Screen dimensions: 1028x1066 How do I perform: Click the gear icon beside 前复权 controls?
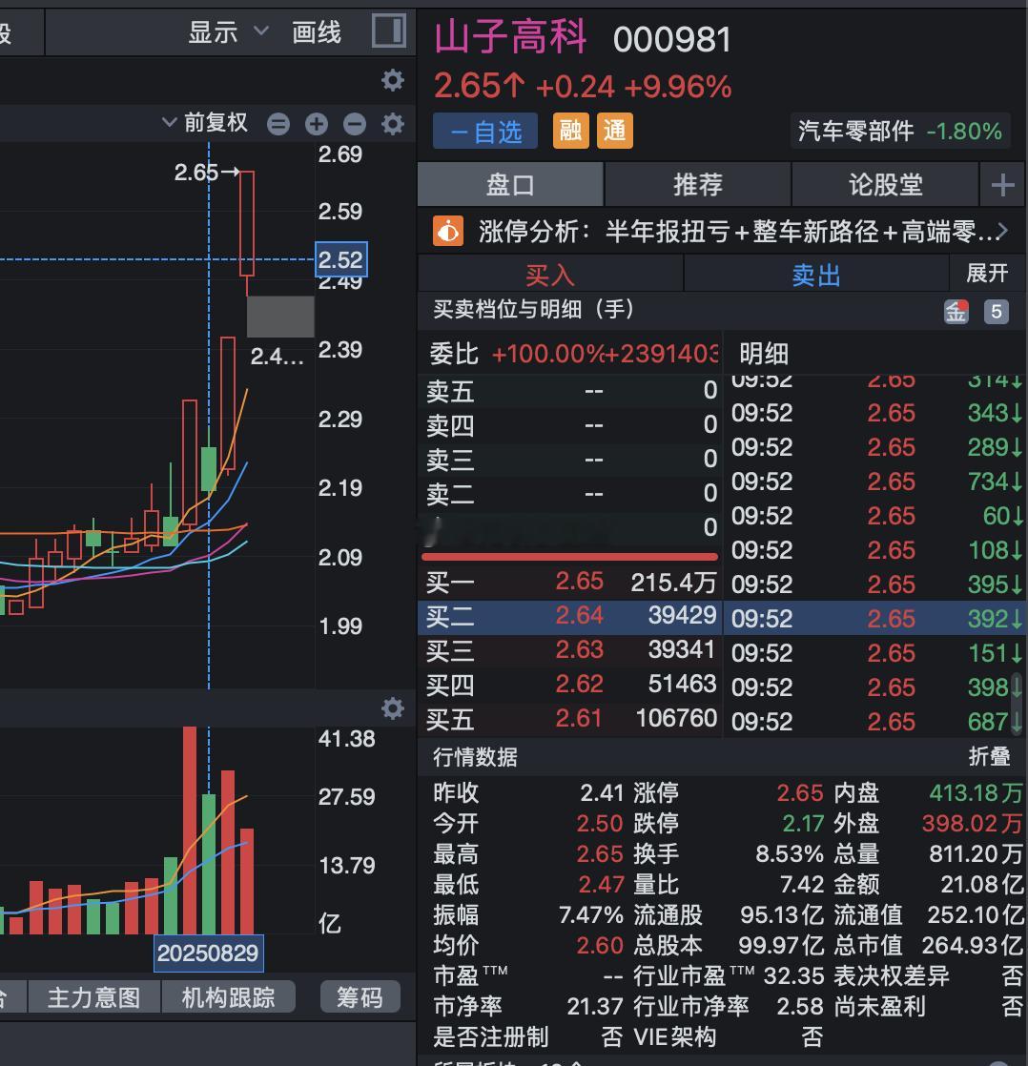pyautogui.click(x=392, y=124)
